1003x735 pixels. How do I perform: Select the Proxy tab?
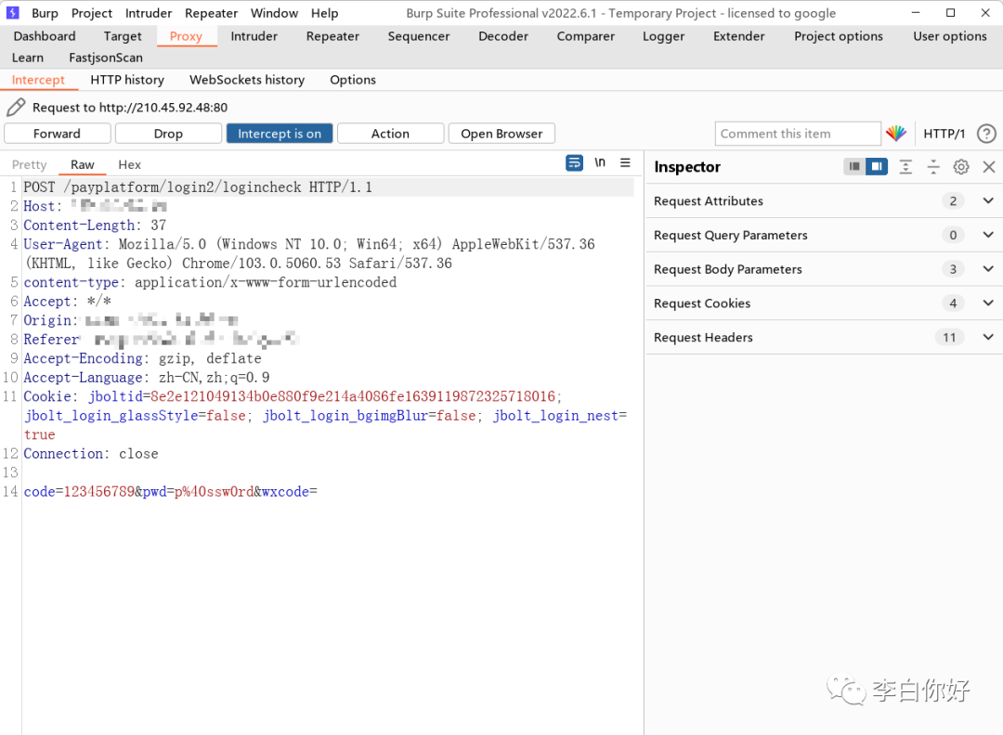[186, 36]
